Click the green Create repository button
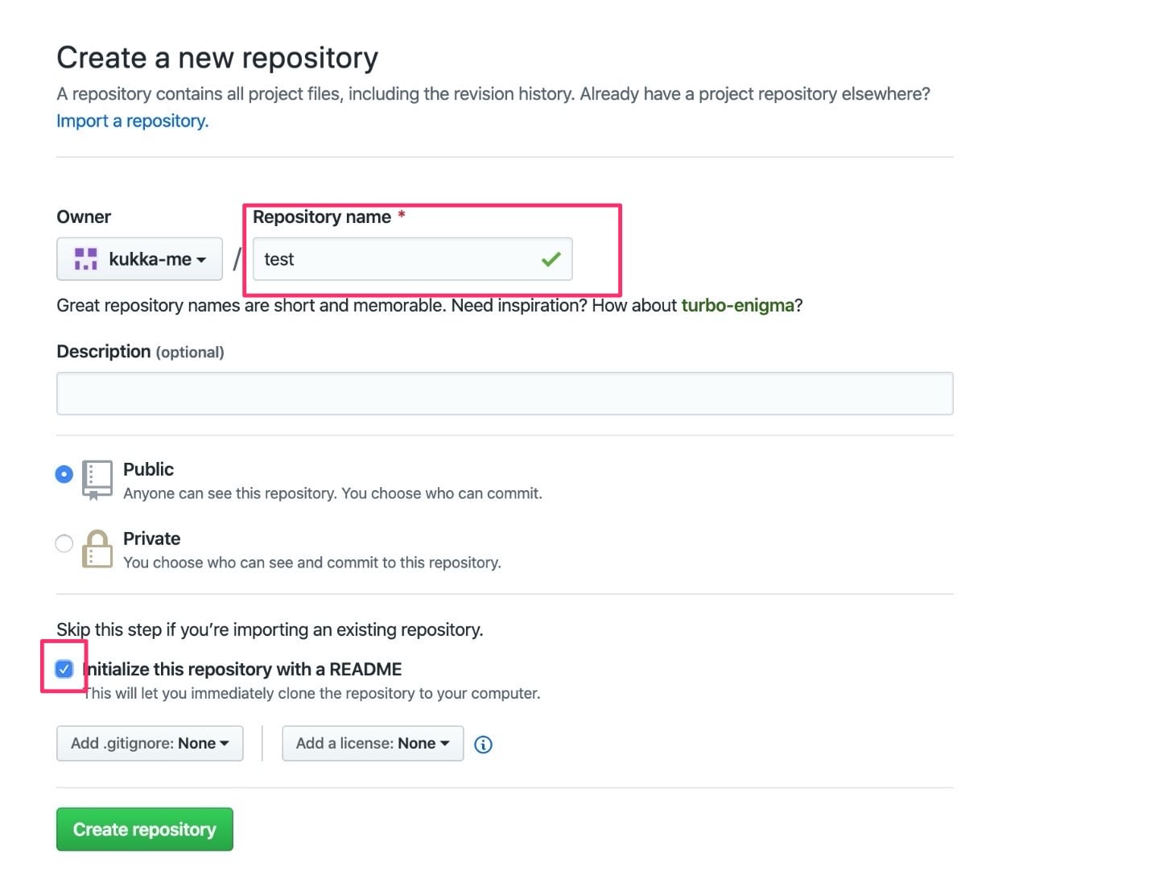Viewport: 1159px width, 887px height. [x=145, y=829]
